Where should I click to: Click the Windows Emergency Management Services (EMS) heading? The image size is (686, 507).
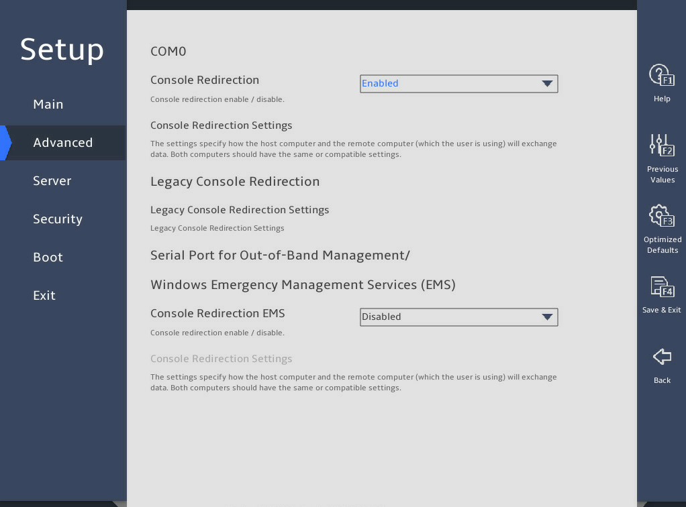(303, 285)
